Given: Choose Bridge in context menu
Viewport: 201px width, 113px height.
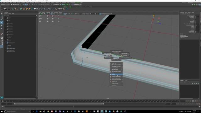Looking at the screenshot, I should click(x=116, y=73).
